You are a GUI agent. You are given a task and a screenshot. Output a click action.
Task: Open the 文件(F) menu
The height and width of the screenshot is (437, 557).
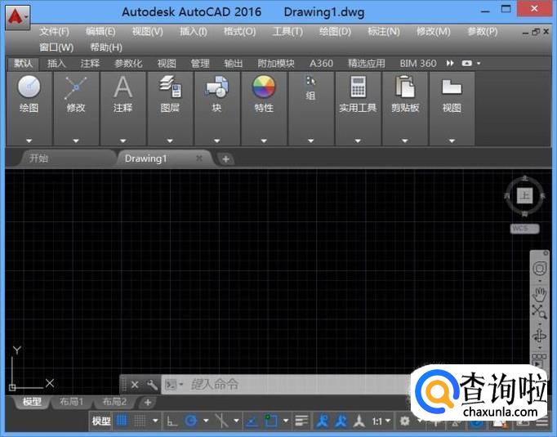click(55, 31)
